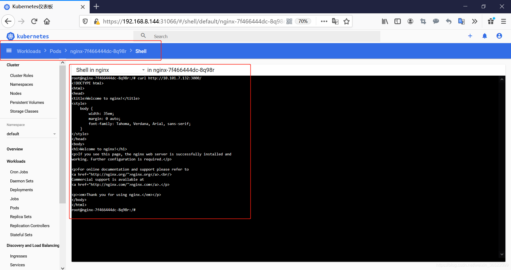Open the tracking protection shield icon

[x=85, y=21]
